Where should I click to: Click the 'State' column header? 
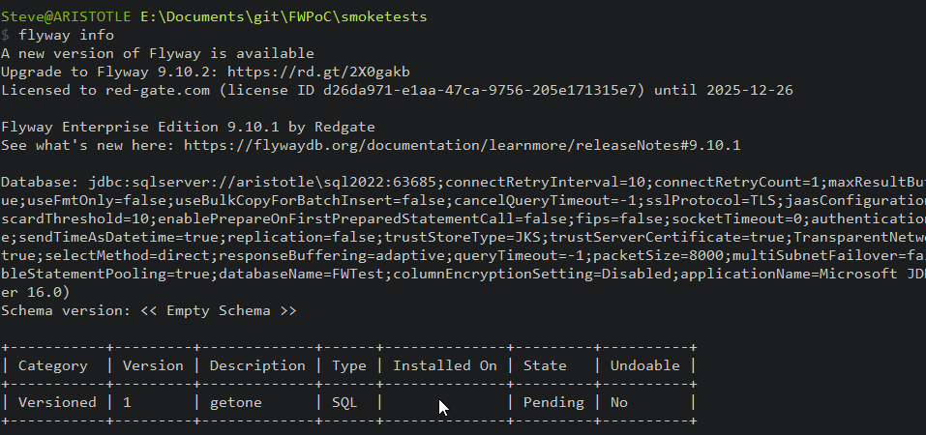pyautogui.click(x=545, y=365)
